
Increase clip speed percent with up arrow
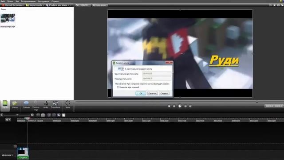(x=122, y=68)
